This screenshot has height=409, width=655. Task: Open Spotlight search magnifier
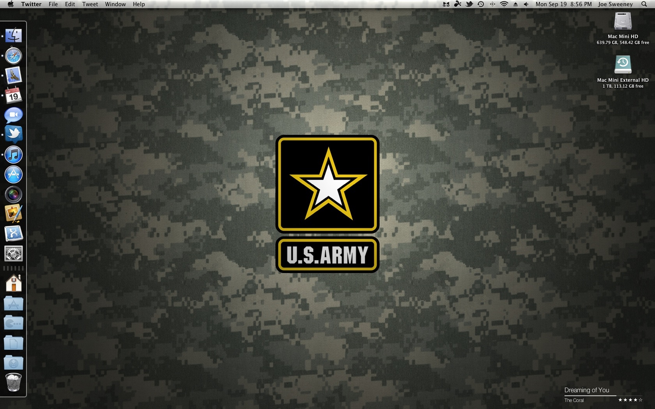644,4
